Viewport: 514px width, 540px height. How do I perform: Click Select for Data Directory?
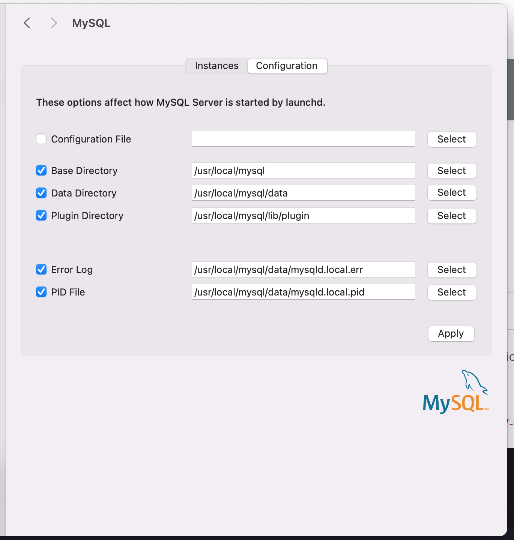pos(452,192)
